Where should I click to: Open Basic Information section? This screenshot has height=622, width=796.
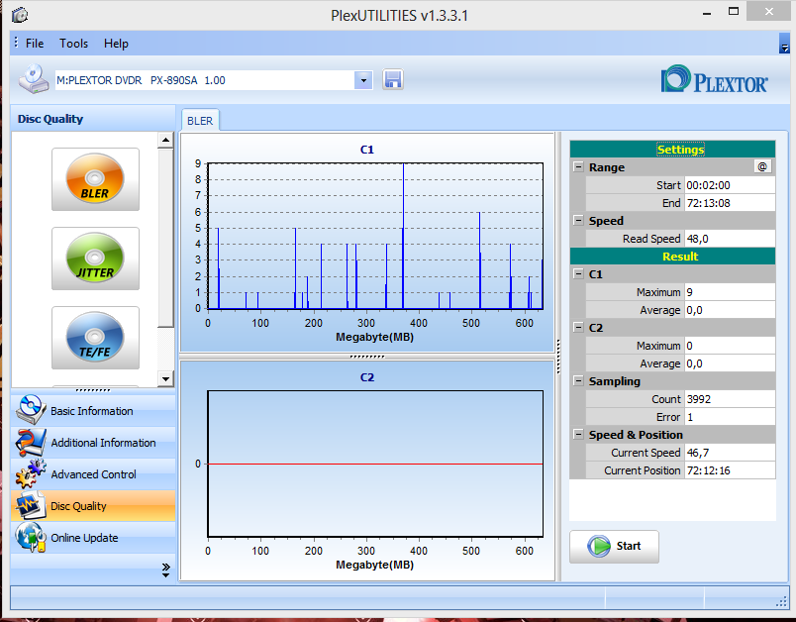(x=93, y=410)
